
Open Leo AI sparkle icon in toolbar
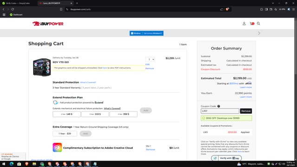click(276, 9)
